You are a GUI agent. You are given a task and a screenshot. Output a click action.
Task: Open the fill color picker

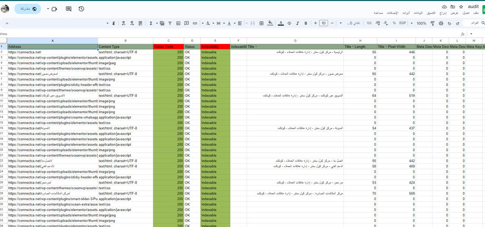point(270,23)
